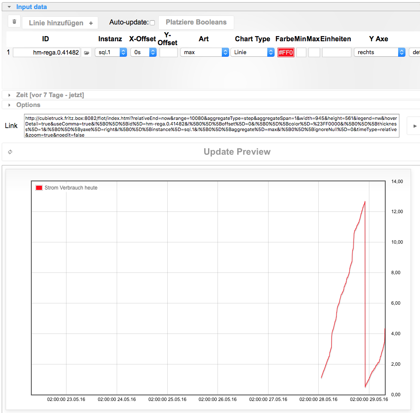Click the trash delete icon

tap(14, 22)
